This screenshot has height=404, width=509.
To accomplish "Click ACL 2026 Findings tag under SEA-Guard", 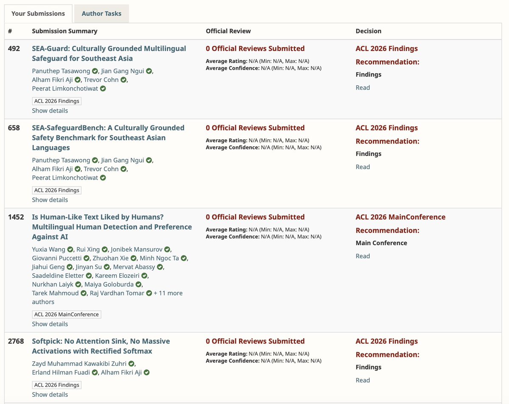I will tap(57, 101).
